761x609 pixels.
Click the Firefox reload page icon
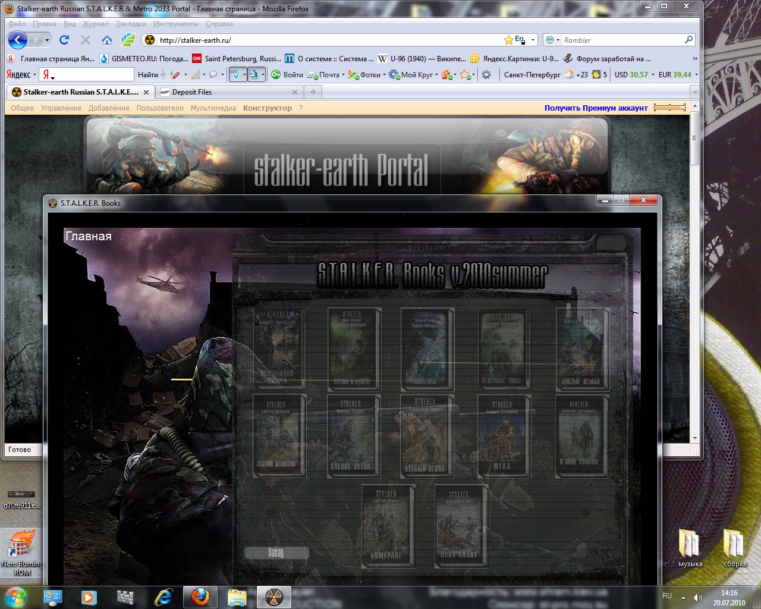click(x=64, y=40)
